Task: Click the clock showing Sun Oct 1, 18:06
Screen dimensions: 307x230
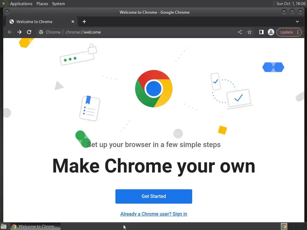Action: pyautogui.click(x=291, y=4)
